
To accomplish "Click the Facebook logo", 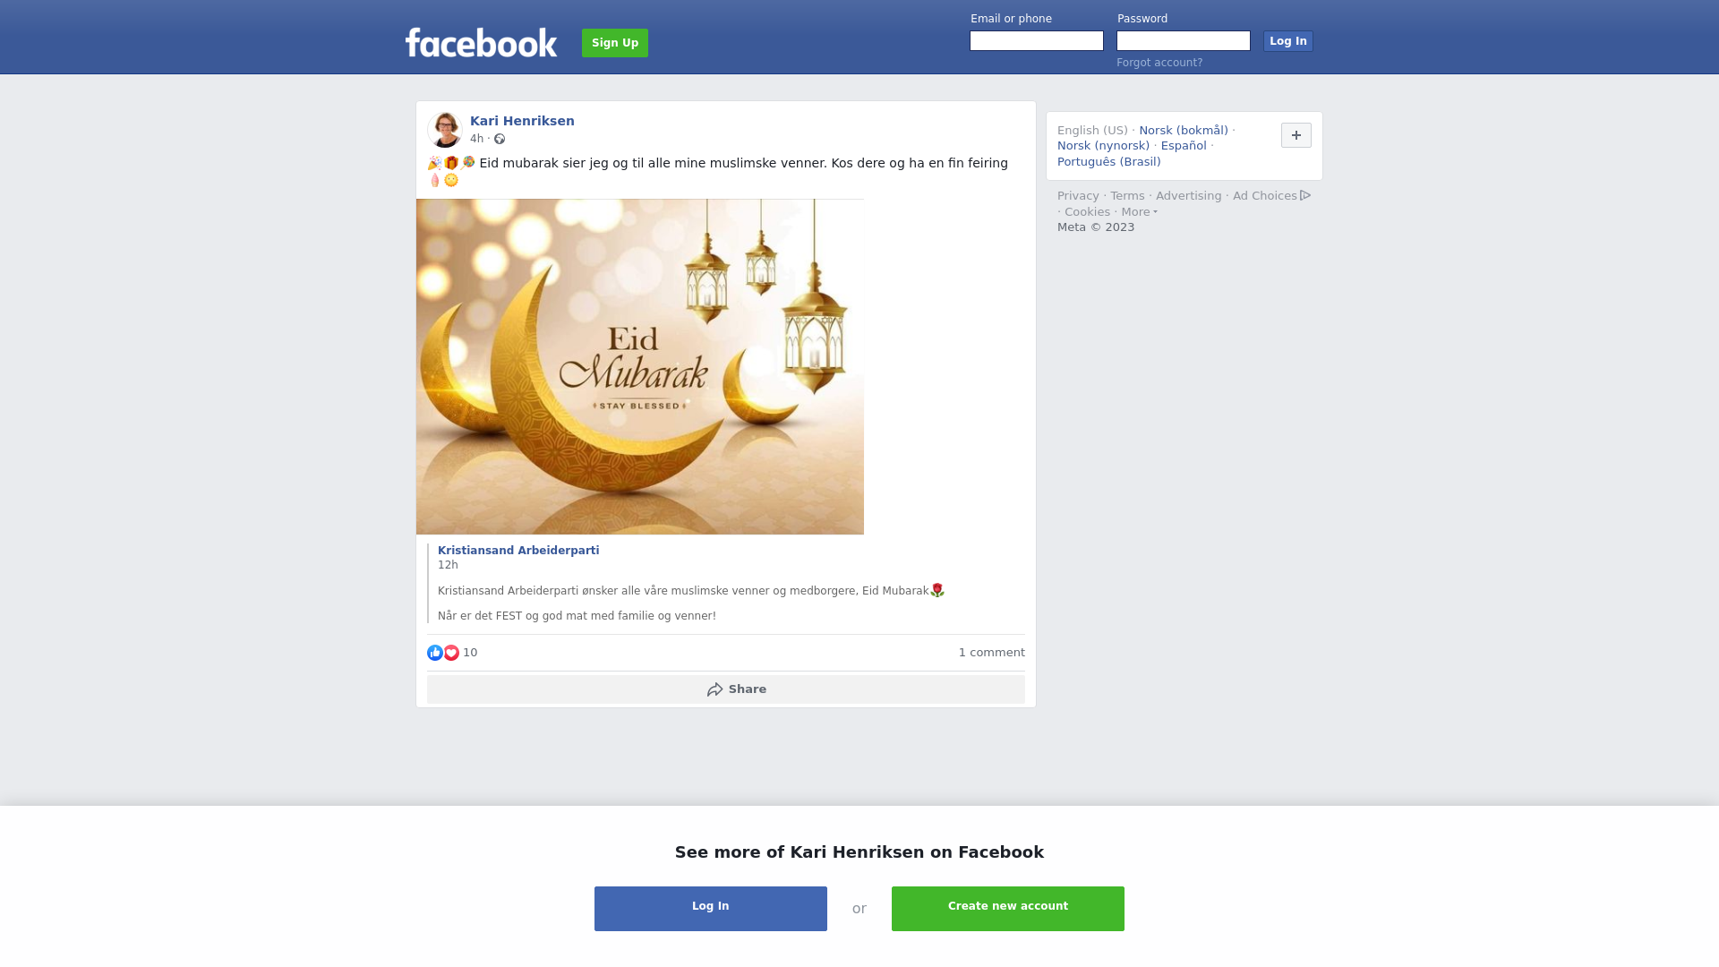I will [x=481, y=43].
